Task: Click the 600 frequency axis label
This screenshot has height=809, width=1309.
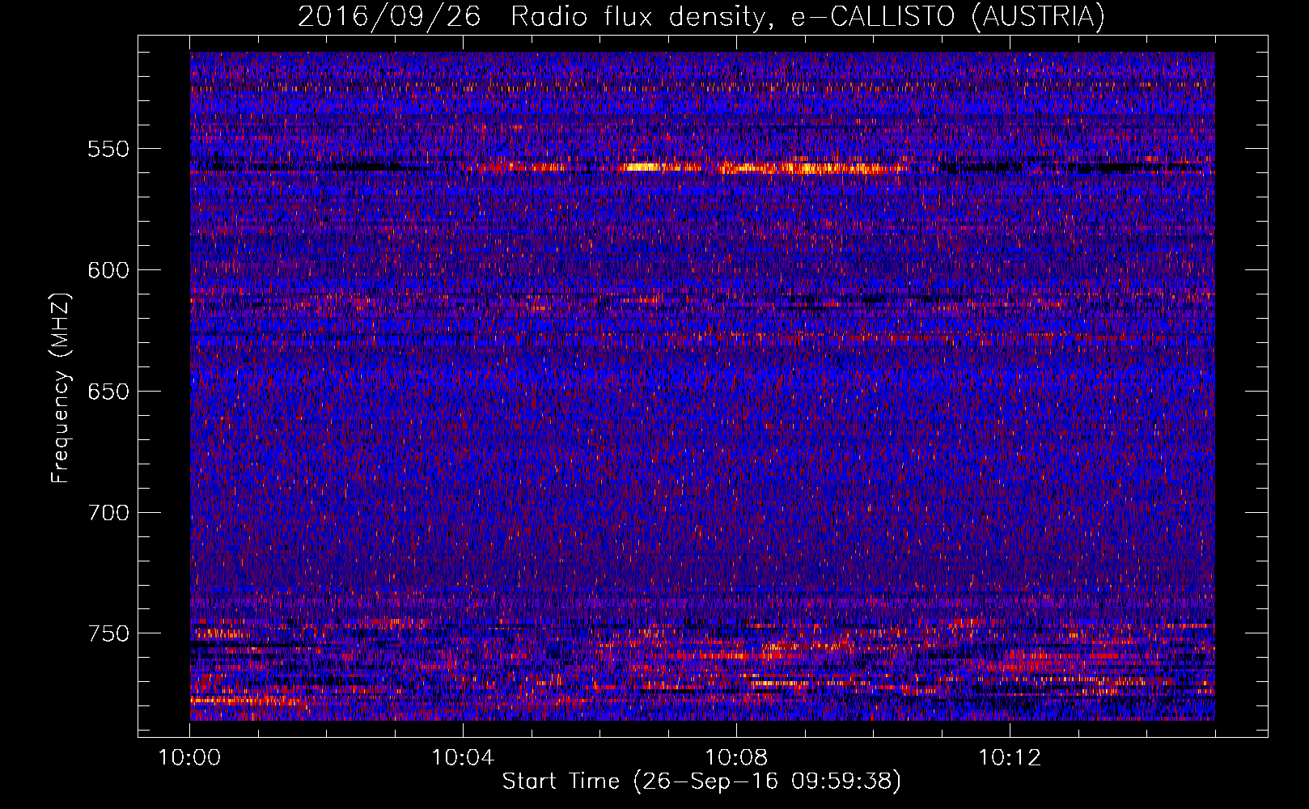Action: point(108,270)
